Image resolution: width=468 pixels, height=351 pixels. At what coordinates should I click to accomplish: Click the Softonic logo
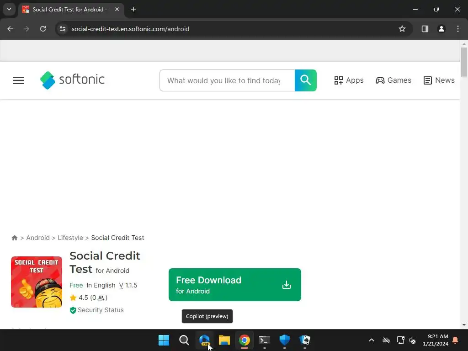click(72, 80)
